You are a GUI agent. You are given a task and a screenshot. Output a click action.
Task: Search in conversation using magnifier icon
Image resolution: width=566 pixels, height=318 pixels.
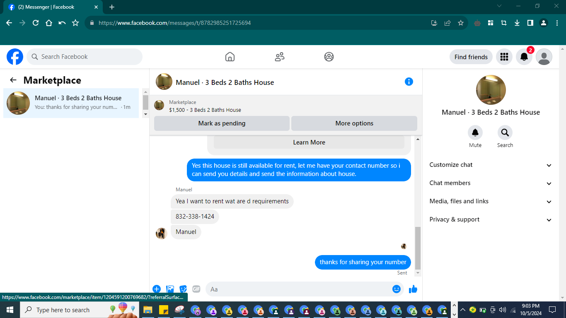505,132
